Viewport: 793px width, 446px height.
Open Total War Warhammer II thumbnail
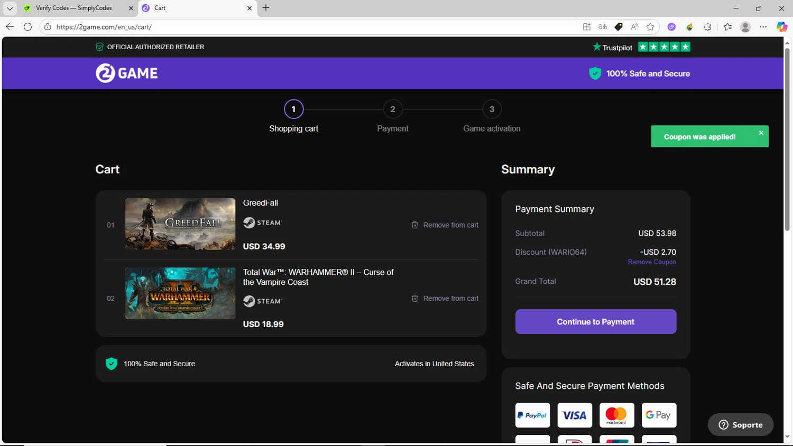tap(180, 293)
